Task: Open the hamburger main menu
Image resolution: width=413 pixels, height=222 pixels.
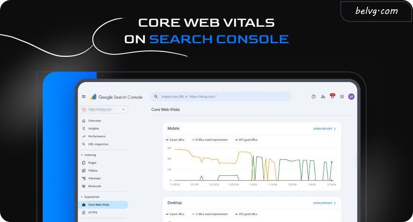Action: [84, 97]
